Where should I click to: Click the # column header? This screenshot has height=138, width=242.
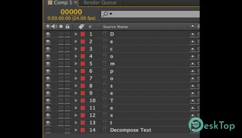90,27
